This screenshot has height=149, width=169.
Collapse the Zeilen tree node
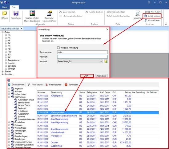tap(2, 32)
